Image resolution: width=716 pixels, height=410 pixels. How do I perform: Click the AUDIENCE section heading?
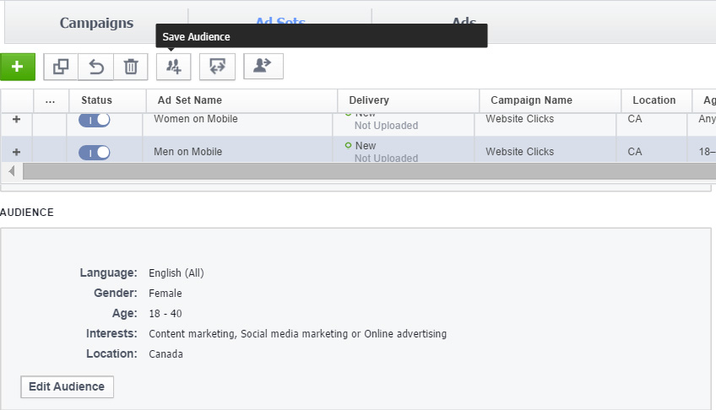(x=27, y=213)
